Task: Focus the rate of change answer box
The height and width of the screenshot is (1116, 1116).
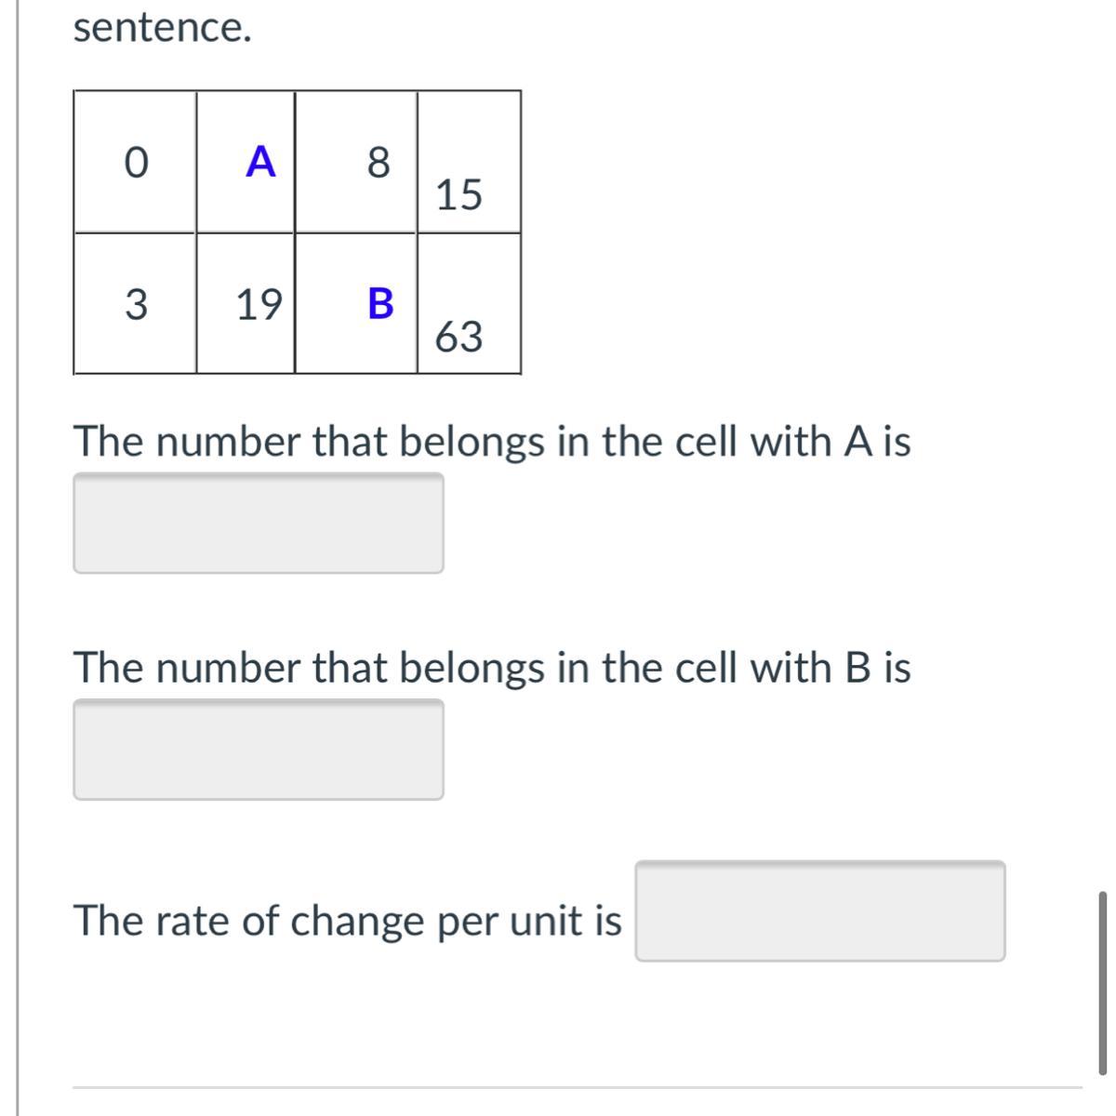Action: [x=819, y=911]
